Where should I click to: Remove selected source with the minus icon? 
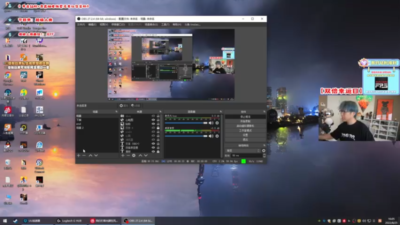point(128,155)
